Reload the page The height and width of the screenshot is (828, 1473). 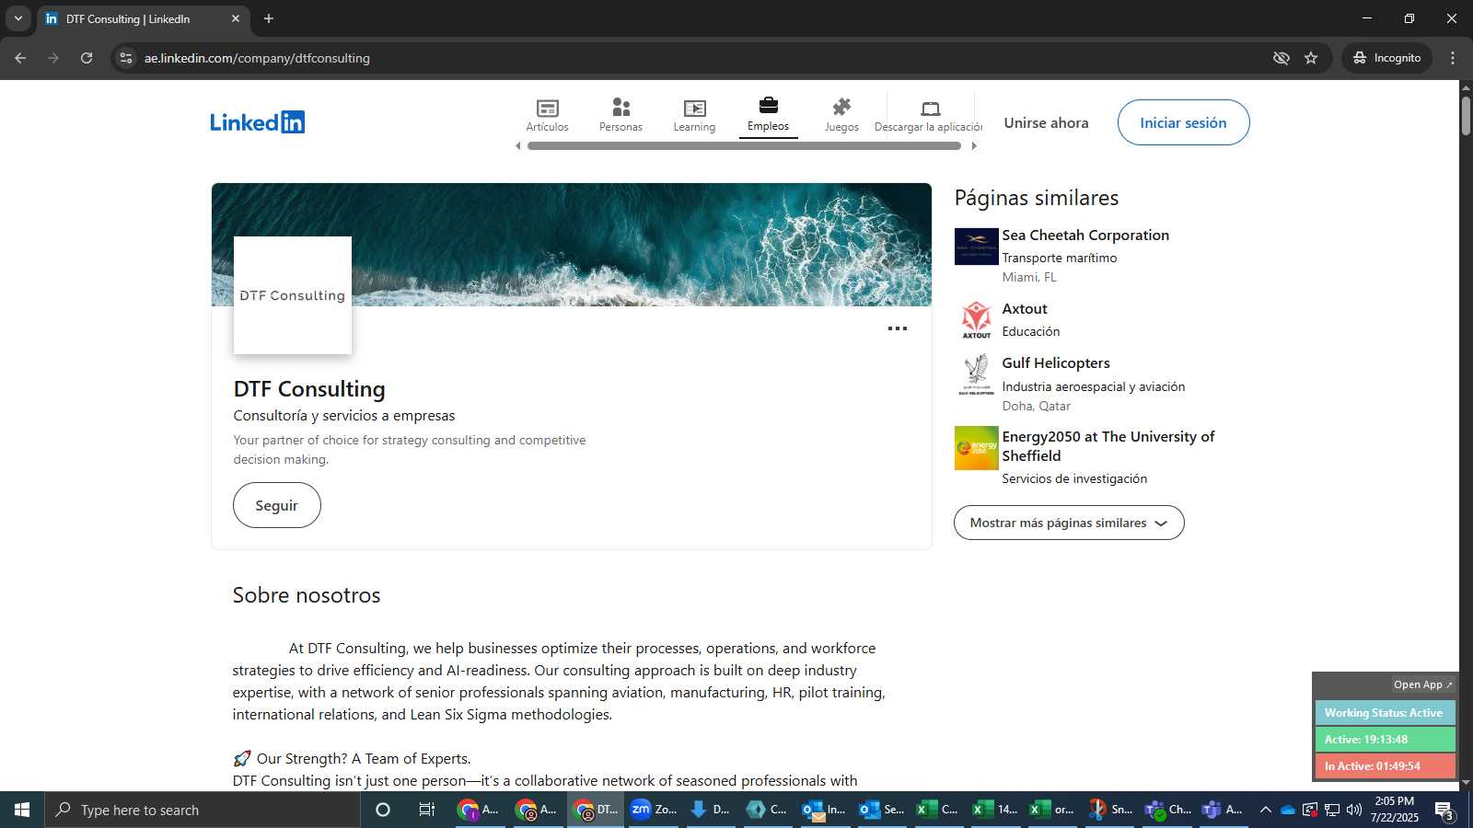(x=87, y=58)
